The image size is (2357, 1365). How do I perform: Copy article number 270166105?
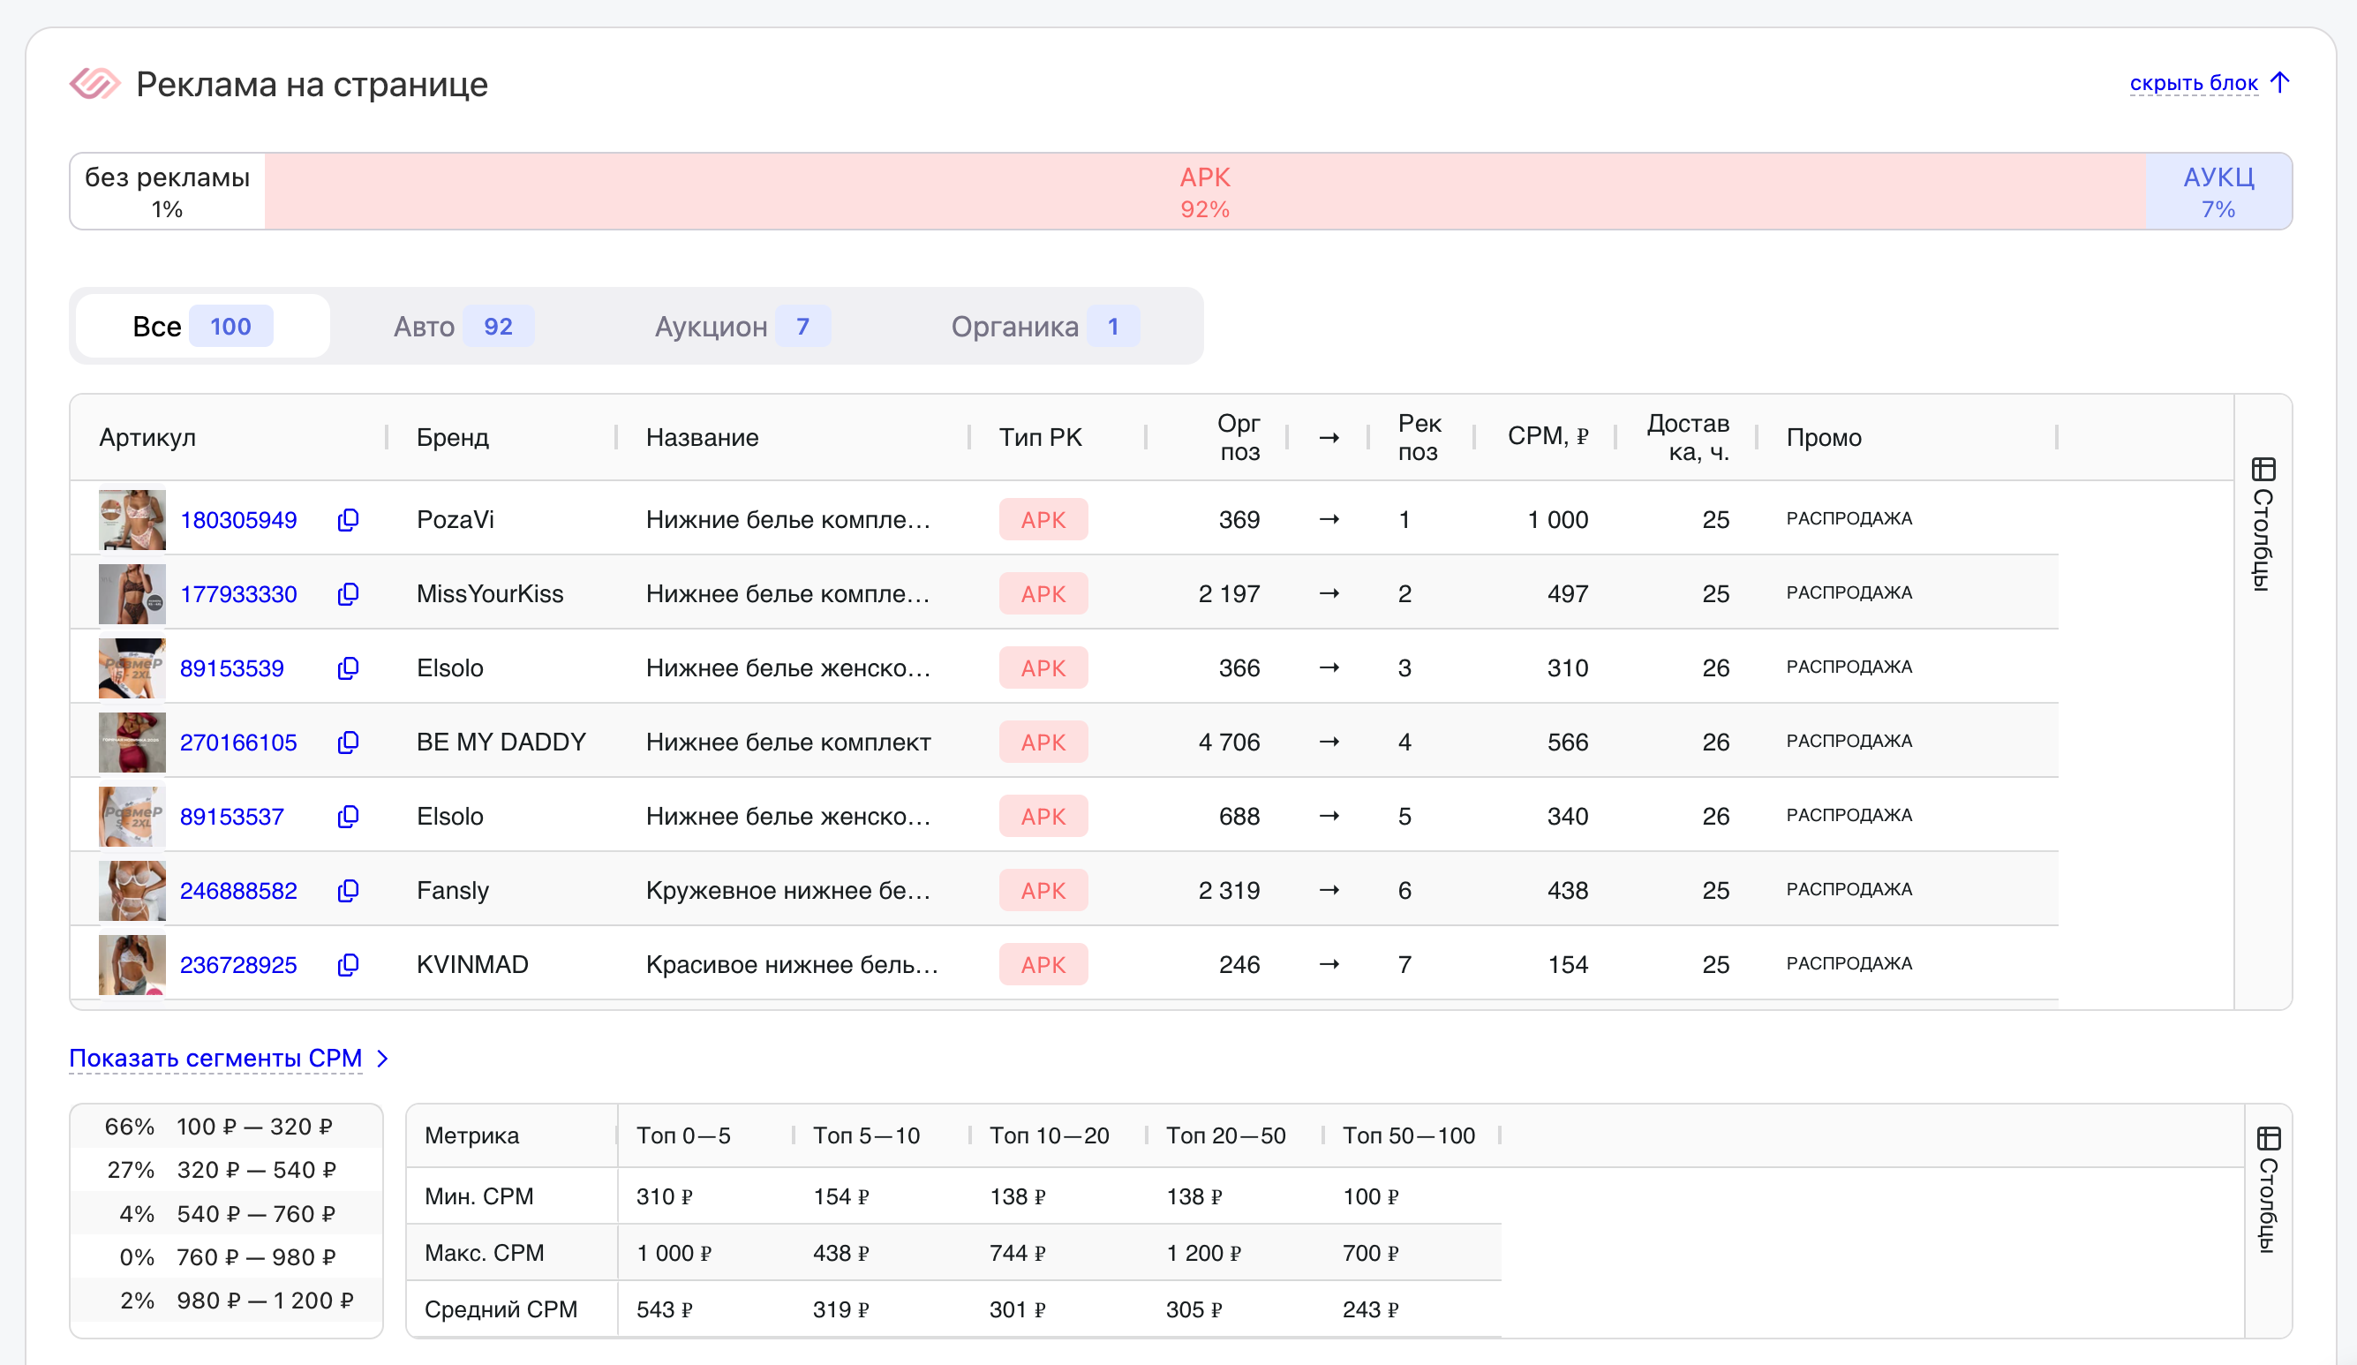[348, 742]
